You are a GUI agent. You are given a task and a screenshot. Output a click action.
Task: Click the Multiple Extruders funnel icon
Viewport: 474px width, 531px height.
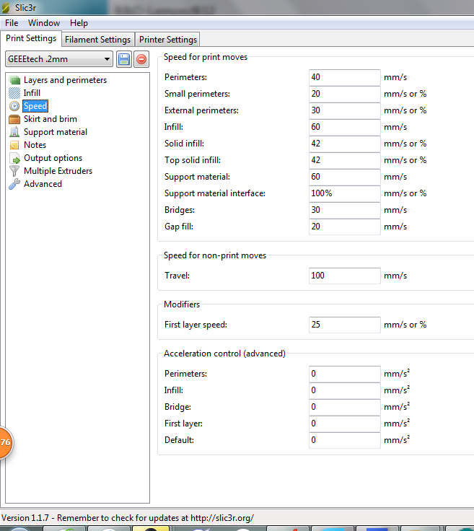[14, 171]
